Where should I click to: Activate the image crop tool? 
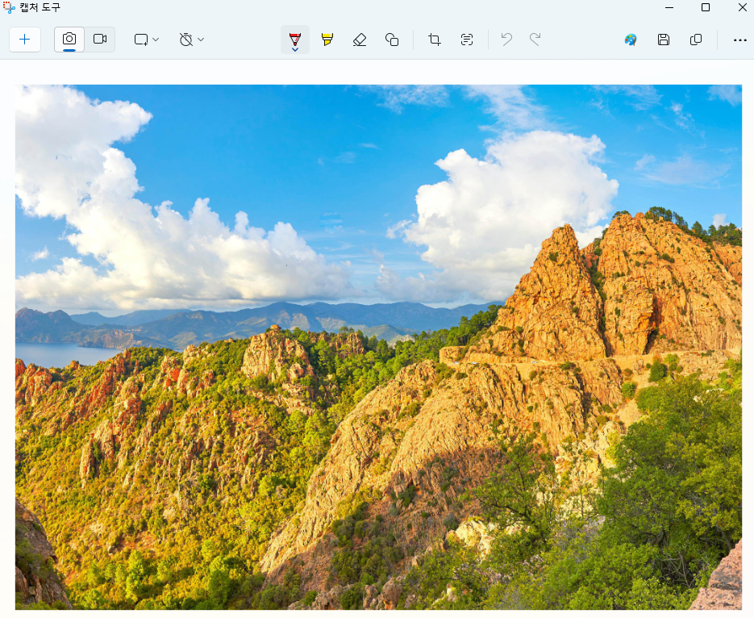[434, 40]
